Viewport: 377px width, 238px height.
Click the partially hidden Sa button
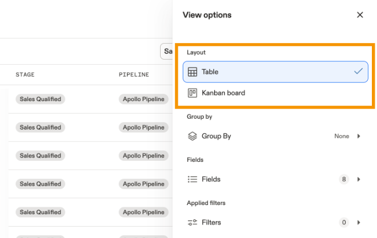(x=166, y=51)
